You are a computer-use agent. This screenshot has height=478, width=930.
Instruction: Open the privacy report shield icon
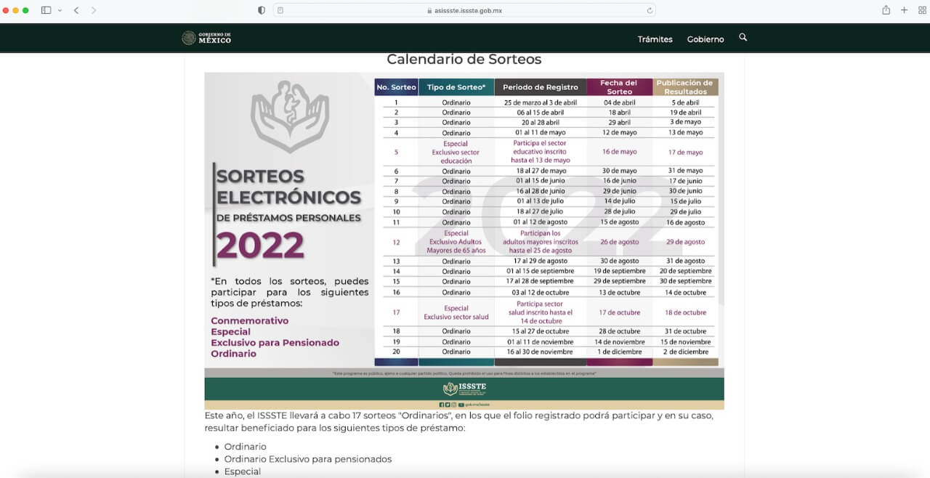pyautogui.click(x=262, y=10)
